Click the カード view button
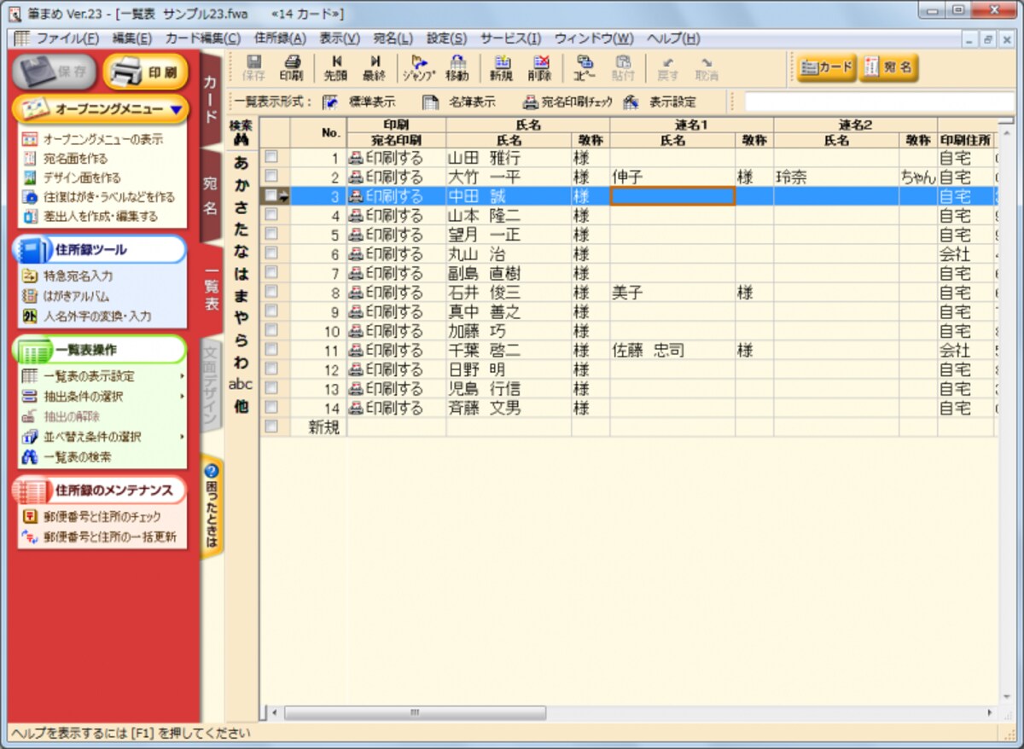This screenshot has height=749, width=1024. point(827,67)
